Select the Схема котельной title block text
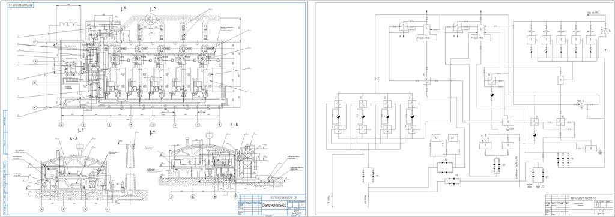Screen dimensions: 615x217 (274, 205)
